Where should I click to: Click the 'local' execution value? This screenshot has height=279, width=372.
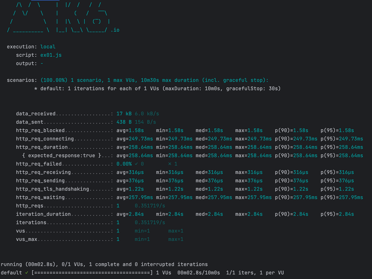click(x=48, y=47)
